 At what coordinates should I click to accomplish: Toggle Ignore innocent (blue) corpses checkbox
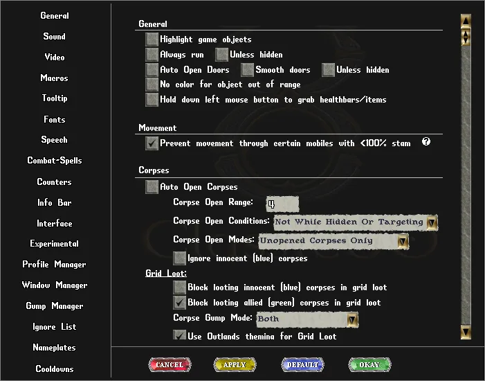pyautogui.click(x=179, y=258)
